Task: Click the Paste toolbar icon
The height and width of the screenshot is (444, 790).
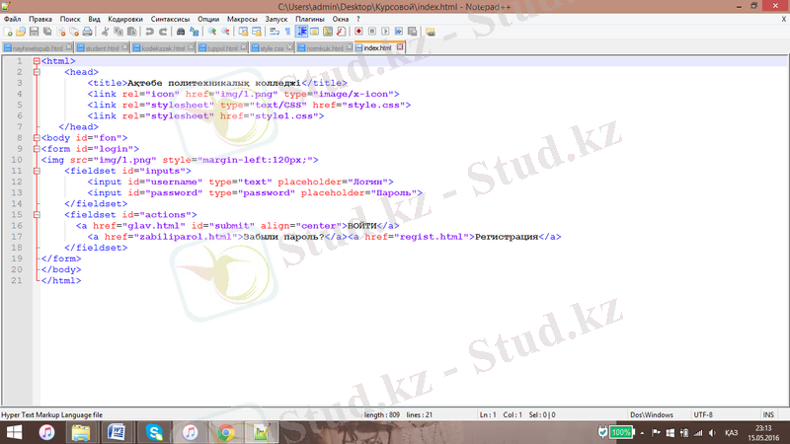Action: coord(132,32)
